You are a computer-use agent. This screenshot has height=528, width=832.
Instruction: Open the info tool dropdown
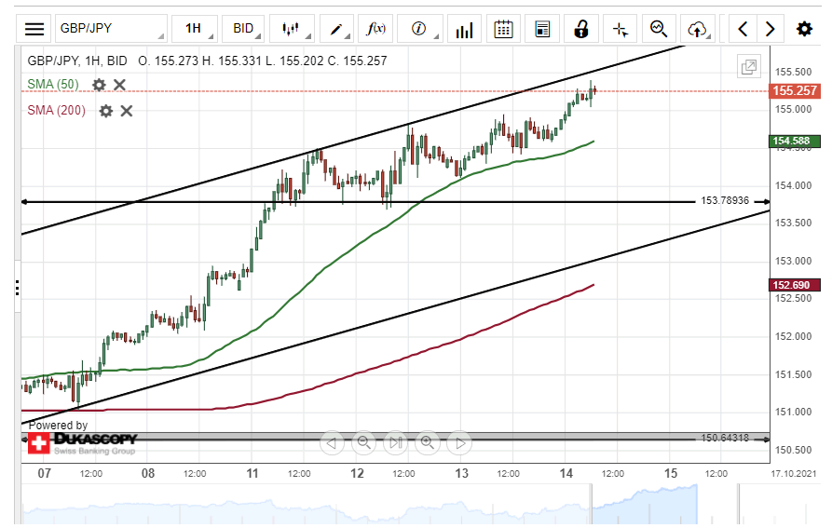419,29
